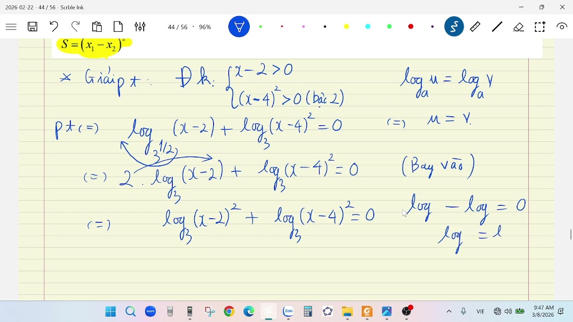Switch the VIE input language

(x=481, y=312)
